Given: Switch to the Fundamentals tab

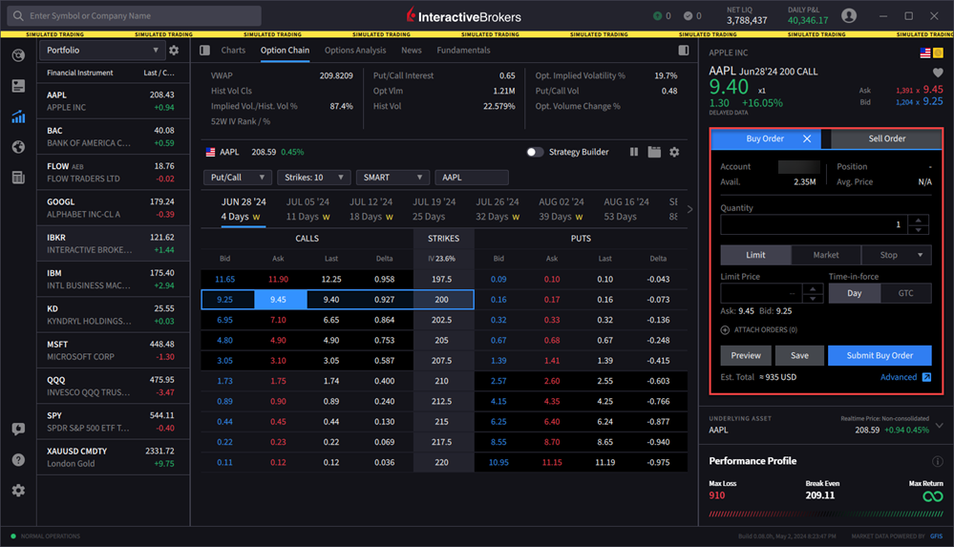Looking at the screenshot, I should pos(463,50).
